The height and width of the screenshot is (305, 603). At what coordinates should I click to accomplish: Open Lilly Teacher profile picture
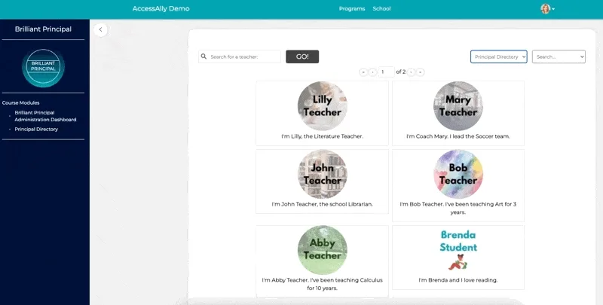point(323,106)
